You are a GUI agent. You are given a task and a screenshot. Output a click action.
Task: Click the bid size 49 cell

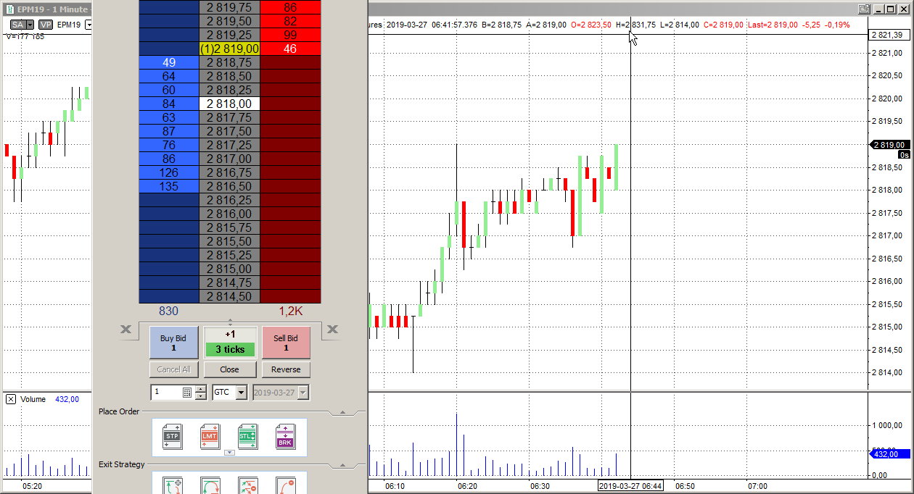click(x=168, y=62)
